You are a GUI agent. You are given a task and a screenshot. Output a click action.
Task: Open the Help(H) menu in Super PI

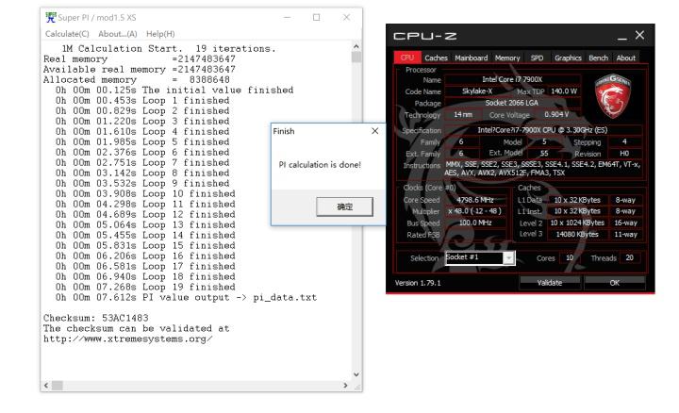point(160,34)
